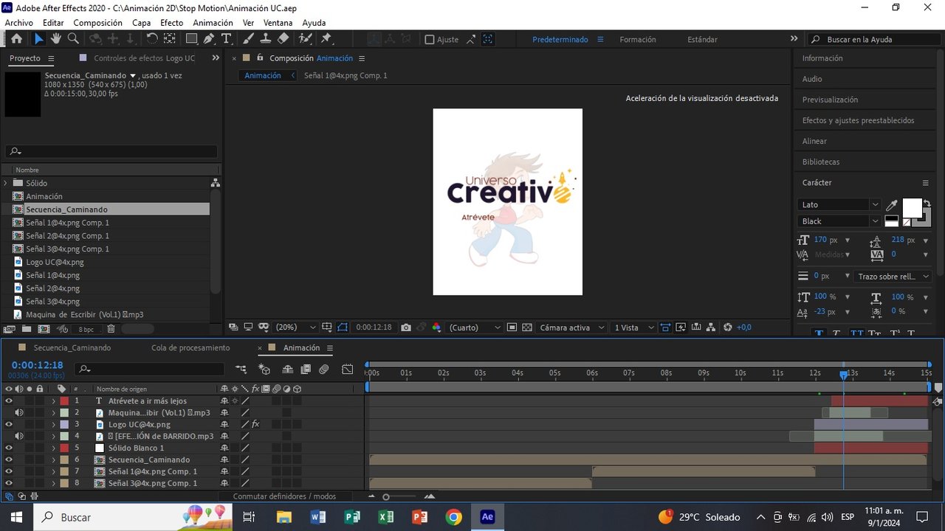The width and height of the screenshot is (945, 531).
Task: Toggle the draft 3D icon in timeline
Action: pos(264,369)
